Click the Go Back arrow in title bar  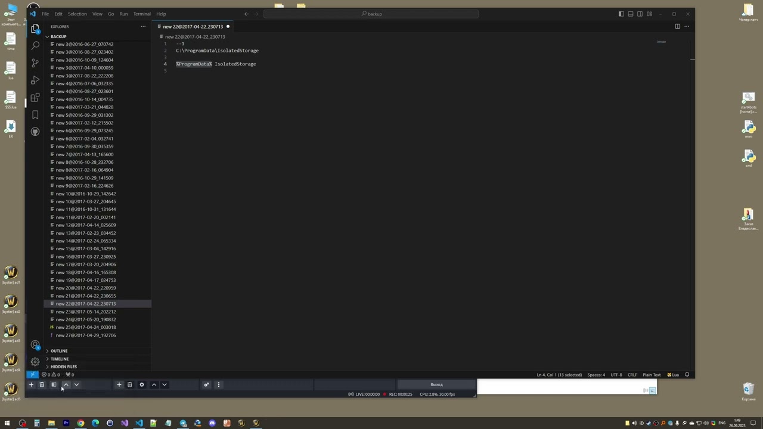tap(246, 14)
